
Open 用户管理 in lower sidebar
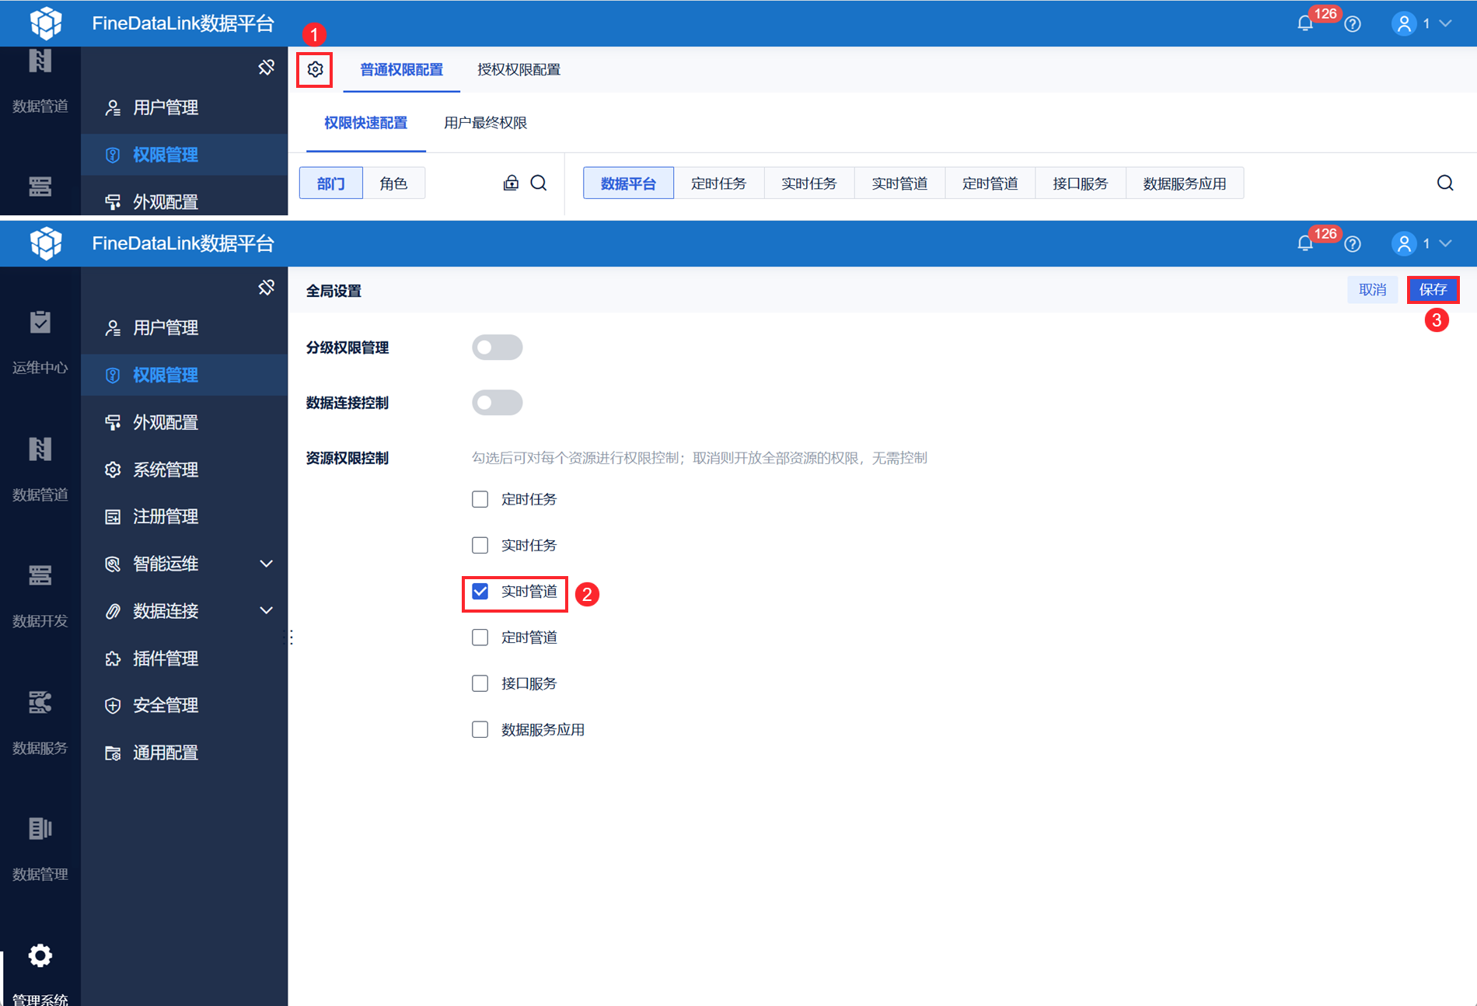pyautogui.click(x=184, y=328)
